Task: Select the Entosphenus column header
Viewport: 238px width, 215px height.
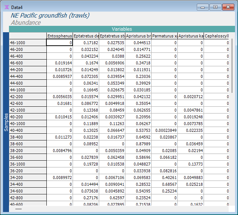Action: coord(59,36)
